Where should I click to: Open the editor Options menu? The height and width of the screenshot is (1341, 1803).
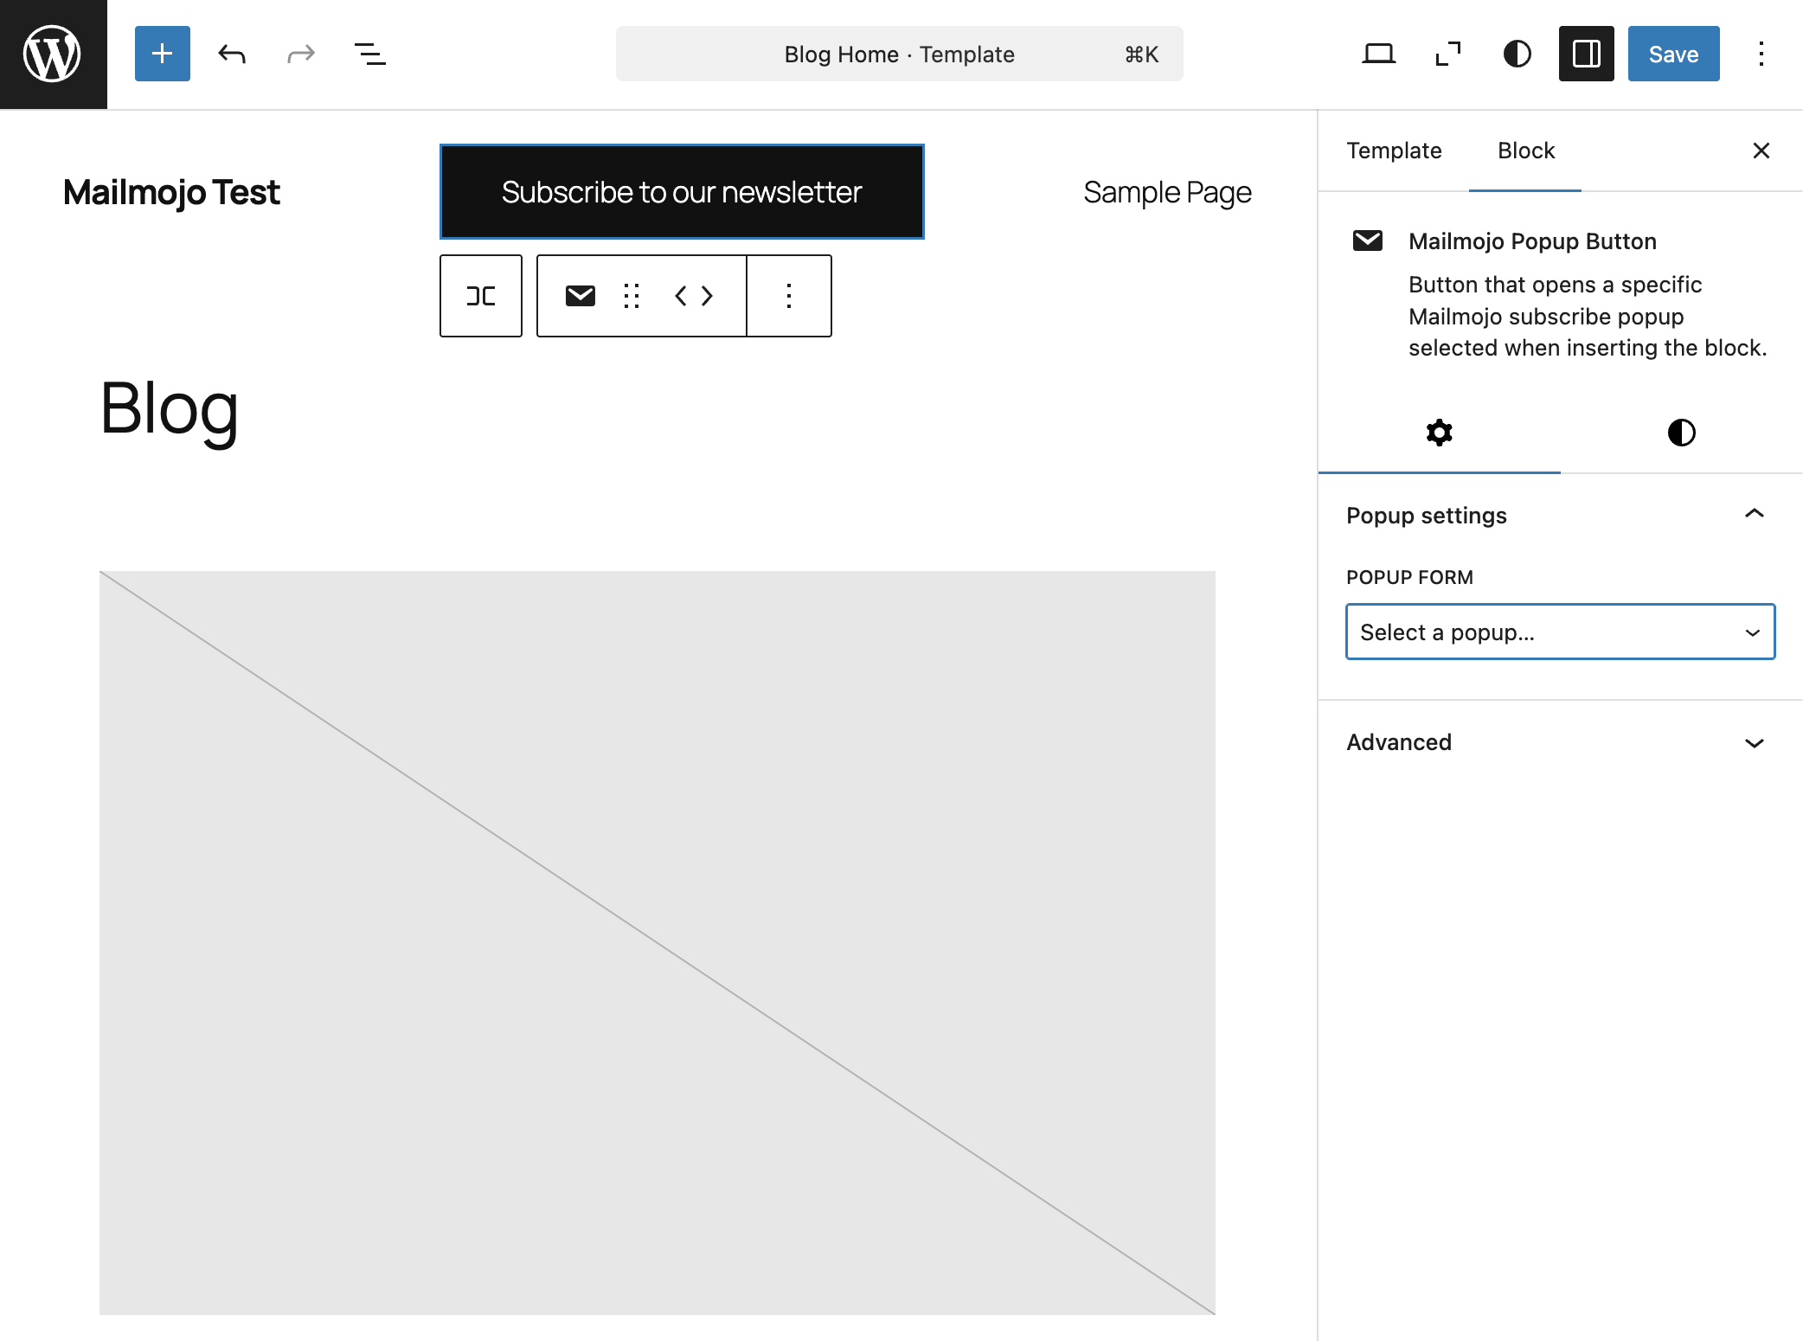pos(1761,54)
